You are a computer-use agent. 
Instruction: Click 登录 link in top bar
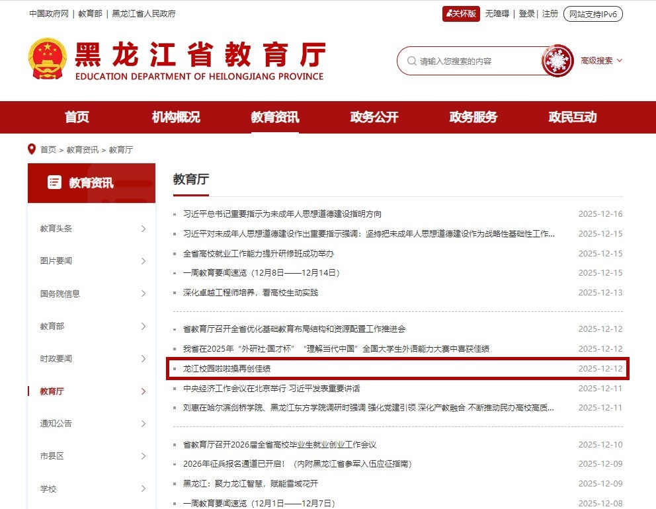click(x=526, y=14)
